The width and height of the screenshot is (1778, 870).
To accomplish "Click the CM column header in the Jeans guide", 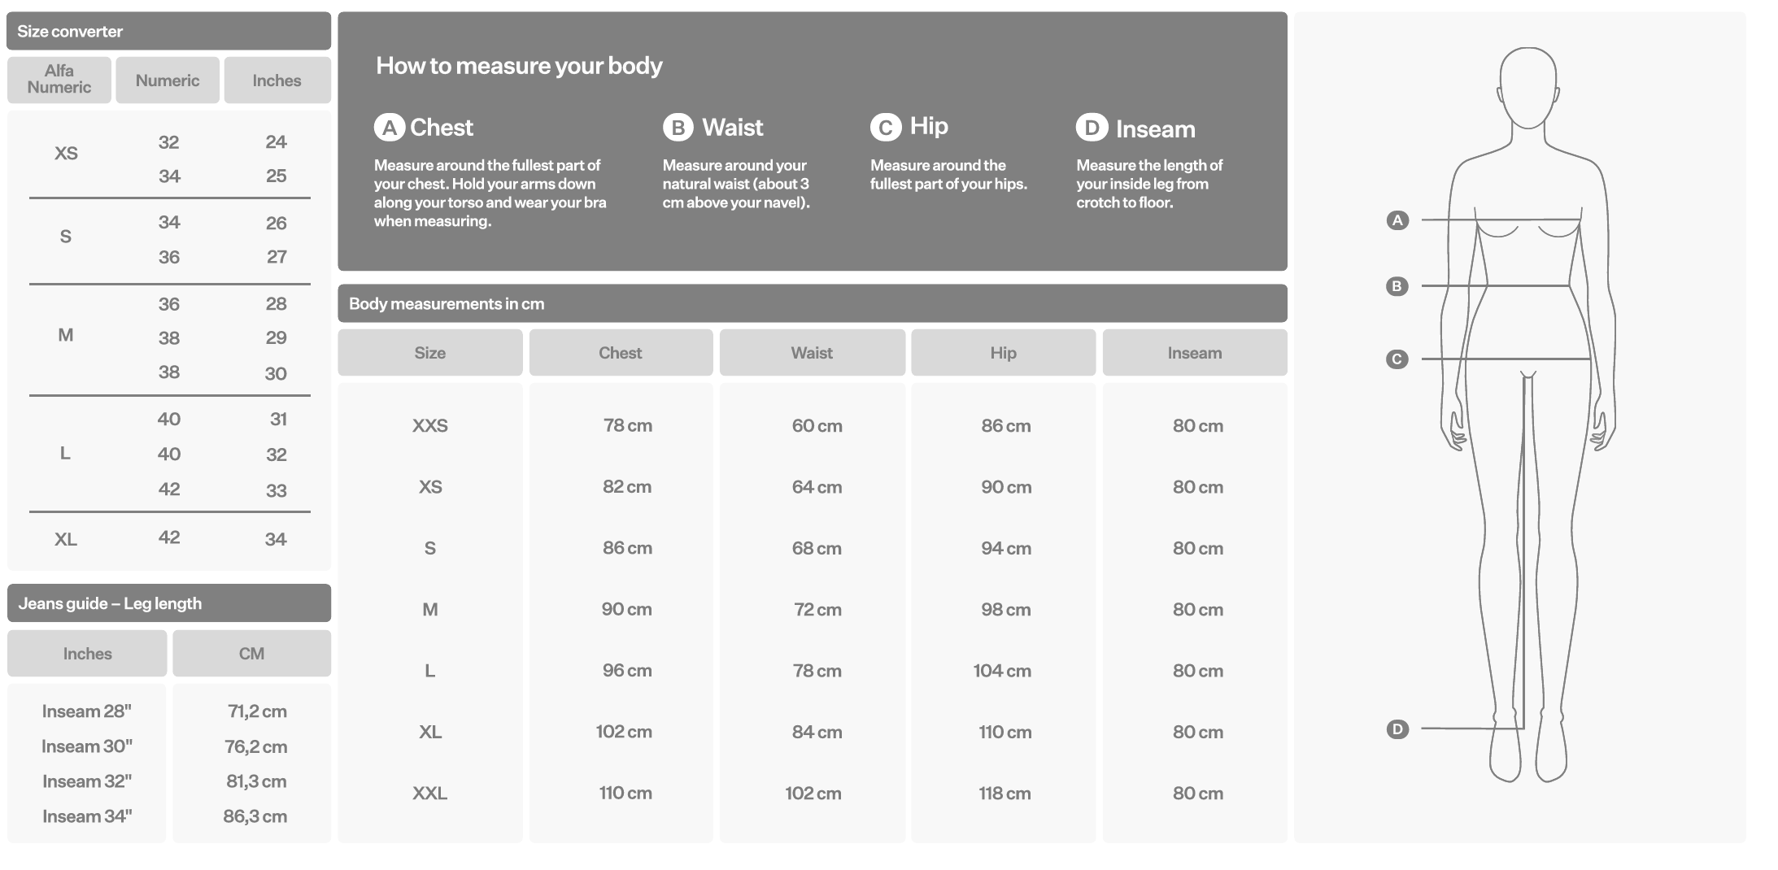I will click(251, 654).
